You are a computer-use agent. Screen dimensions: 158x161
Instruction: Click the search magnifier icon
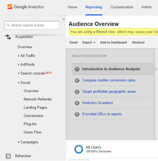[x=8, y=25]
